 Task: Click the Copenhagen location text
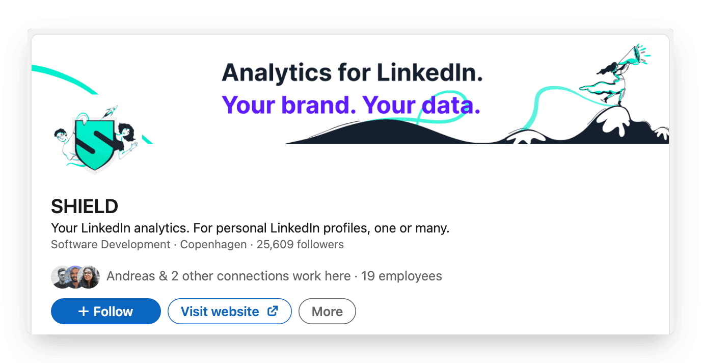click(213, 245)
